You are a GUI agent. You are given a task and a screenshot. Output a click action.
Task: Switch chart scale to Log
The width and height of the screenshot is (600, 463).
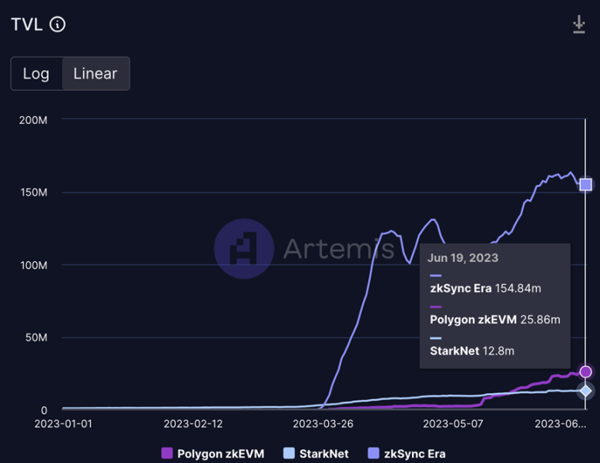[36, 74]
